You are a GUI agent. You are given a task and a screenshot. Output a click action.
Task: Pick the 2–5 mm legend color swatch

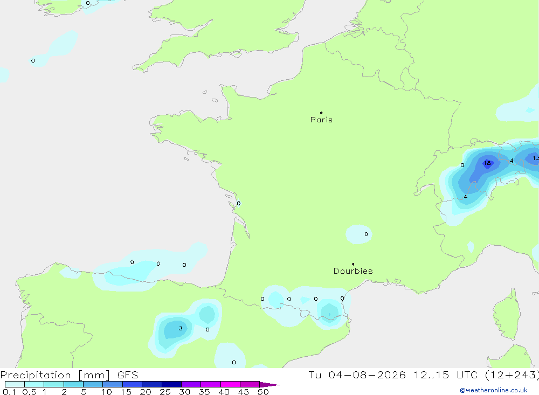tap(73, 384)
